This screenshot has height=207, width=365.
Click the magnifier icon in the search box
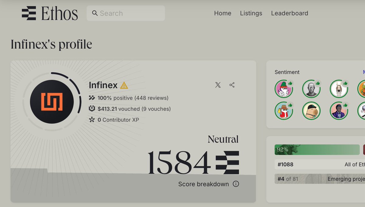click(95, 13)
